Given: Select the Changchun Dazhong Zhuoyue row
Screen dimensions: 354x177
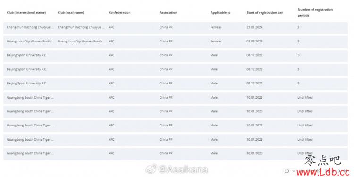Looking at the screenshot, I should (x=176, y=27).
